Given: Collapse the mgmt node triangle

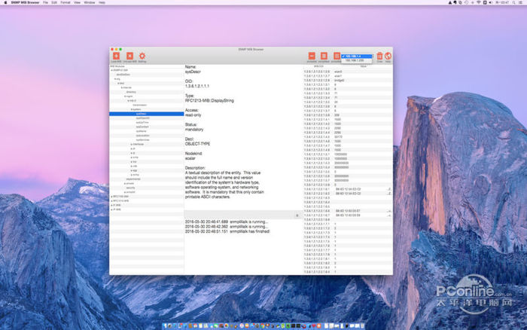Looking at the screenshot, I should 125,96.
